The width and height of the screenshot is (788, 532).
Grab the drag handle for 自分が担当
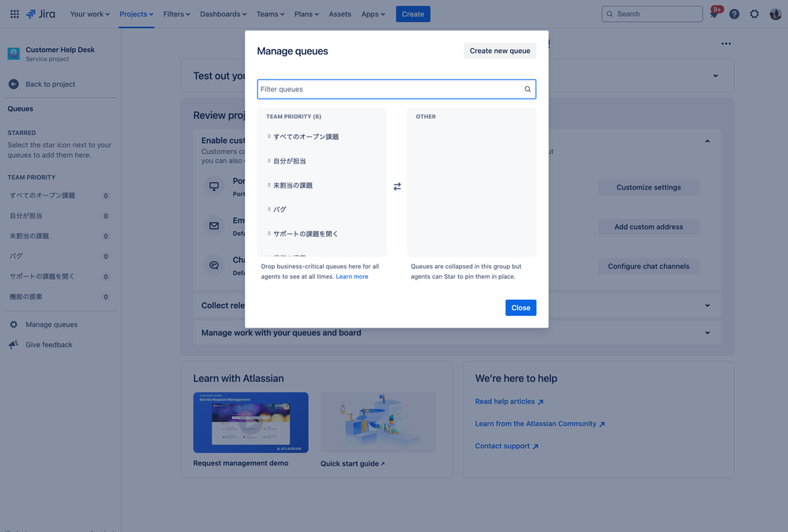[x=269, y=161]
